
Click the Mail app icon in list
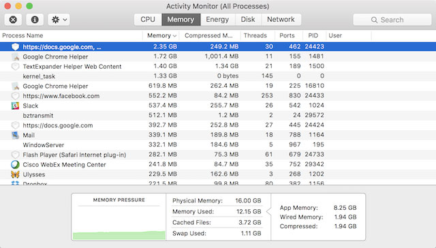click(15, 135)
